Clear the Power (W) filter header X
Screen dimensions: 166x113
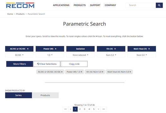click(56, 49)
